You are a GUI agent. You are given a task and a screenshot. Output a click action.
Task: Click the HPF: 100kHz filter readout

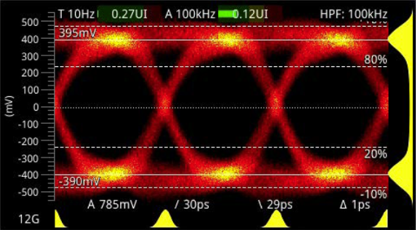pyautogui.click(x=354, y=14)
